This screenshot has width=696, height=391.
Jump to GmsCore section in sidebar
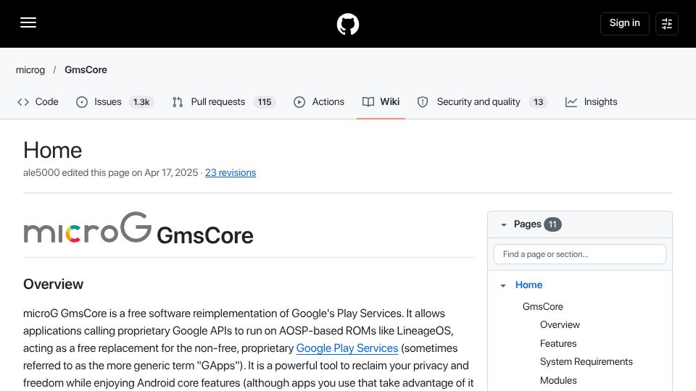[x=542, y=307]
